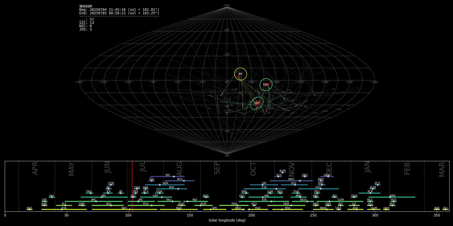The width and height of the screenshot is (453, 226).
Task: Select the red dashed current solar longitude line
Action: pos(132,186)
